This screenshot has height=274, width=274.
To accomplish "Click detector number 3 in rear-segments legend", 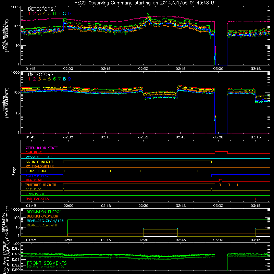I will click(39, 79).
